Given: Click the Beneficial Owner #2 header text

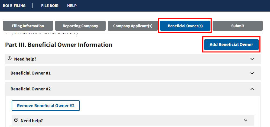Looking at the screenshot, I should point(31,89).
